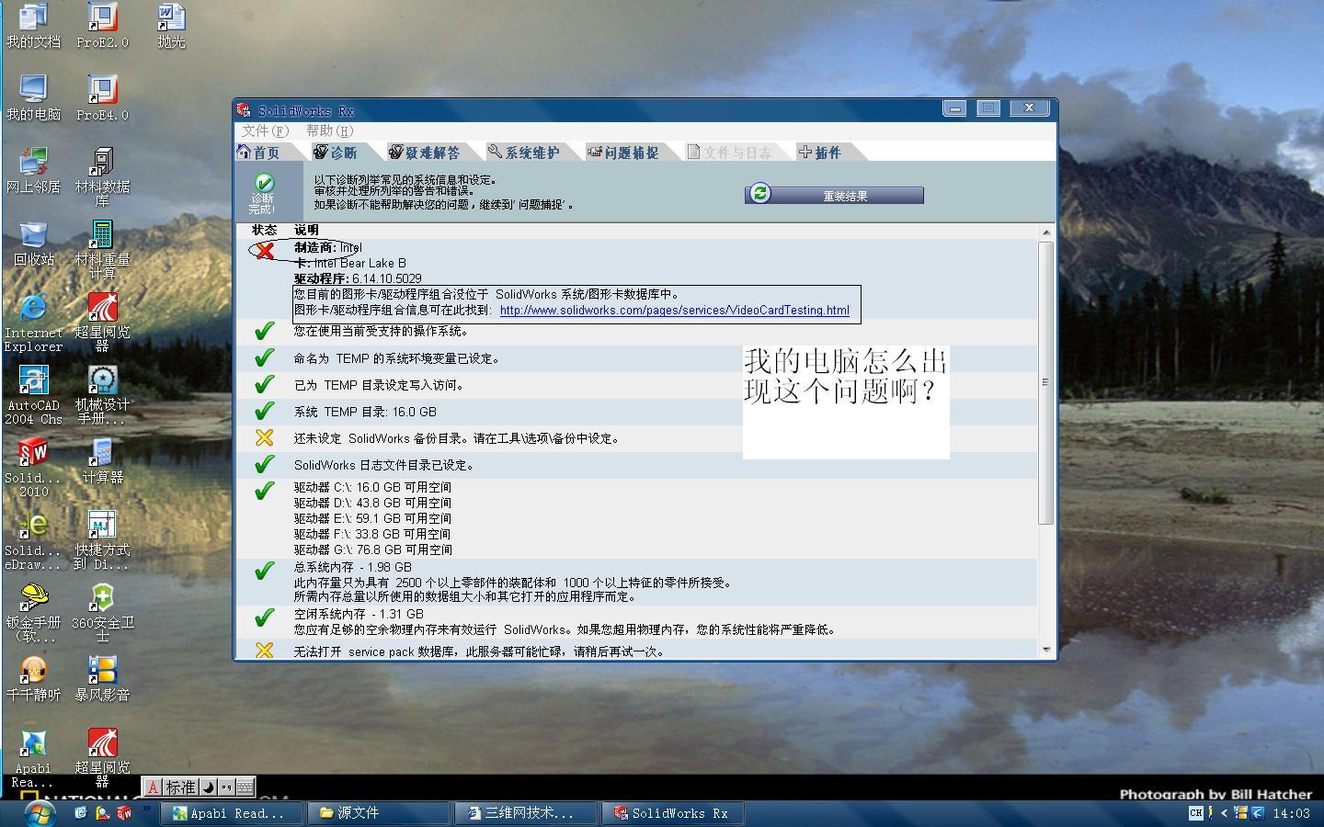Screen dimensions: 1324x827
Task: Click the 驱动程序: 6.14.10.5029 text
Action: [x=358, y=278]
